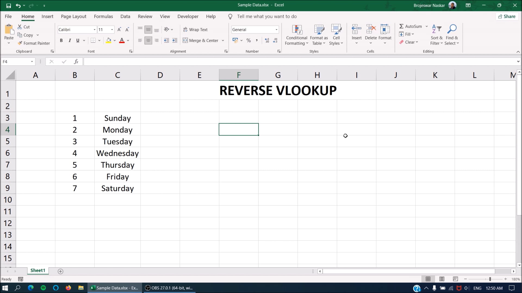522x293 pixels.
Task: Open the Sort & Filter dropdown
Action: click(437, 35)
